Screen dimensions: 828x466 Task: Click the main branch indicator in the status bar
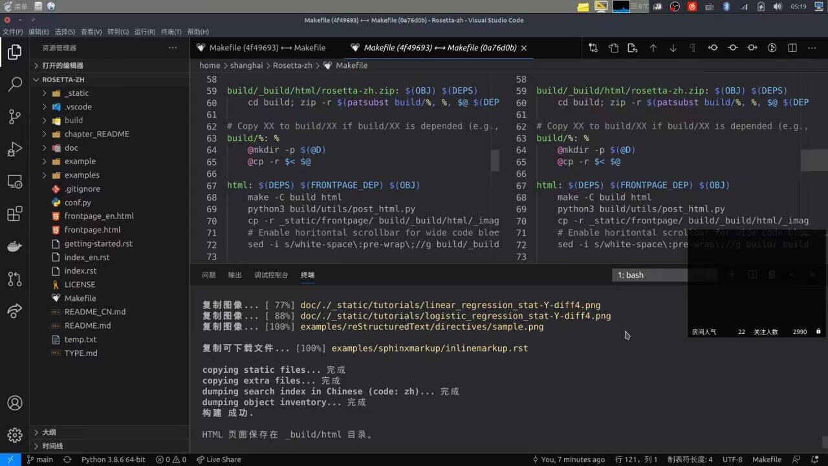tap(39, 460)
